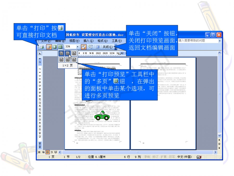
Task: Toggle the Full Screen preview icon
Action: click(x=98, y=47)
